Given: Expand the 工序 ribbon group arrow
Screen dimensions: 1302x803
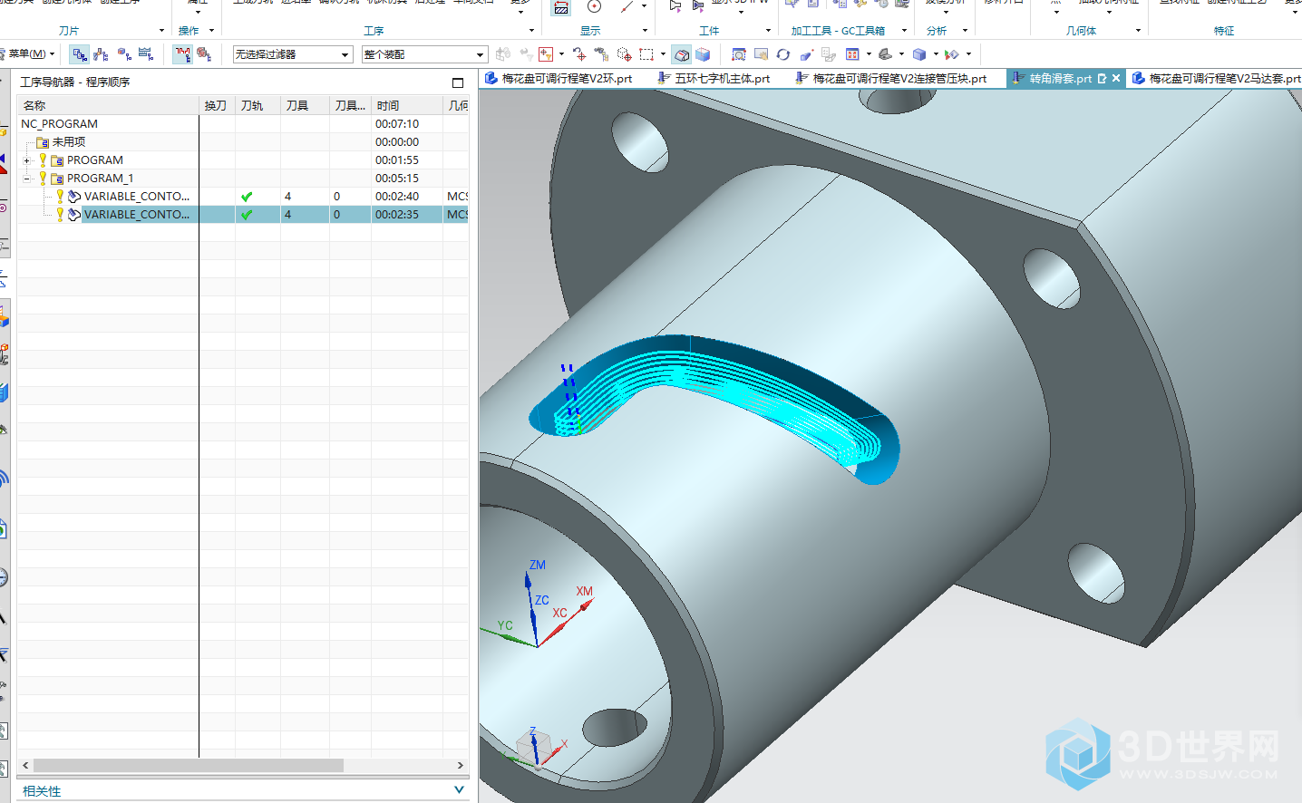Looking at the screenshot, I should (532, 31).
